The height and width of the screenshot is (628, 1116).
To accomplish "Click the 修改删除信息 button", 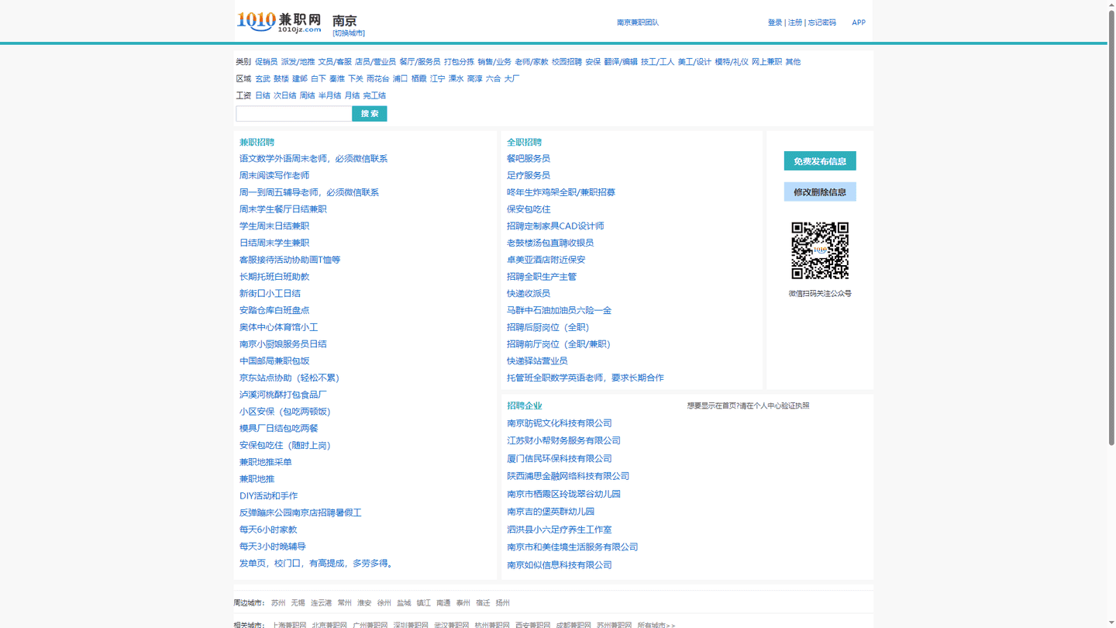I will tap(820, 192).
